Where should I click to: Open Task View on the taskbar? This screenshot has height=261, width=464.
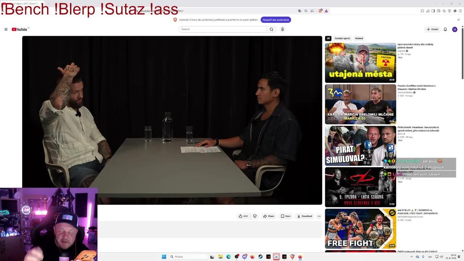[x=212, y=257]
